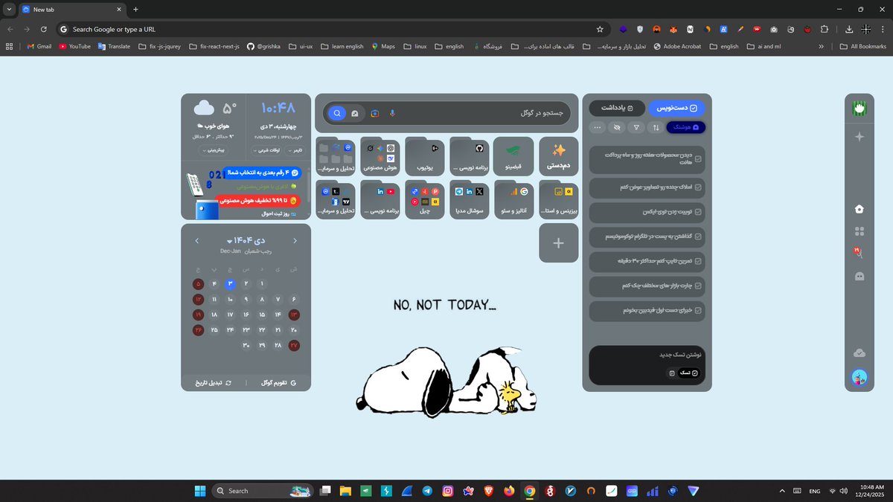This screenshot has width=893, height=502.
Task: Click the calendar icon in the new task box
Action: [671, 373]
